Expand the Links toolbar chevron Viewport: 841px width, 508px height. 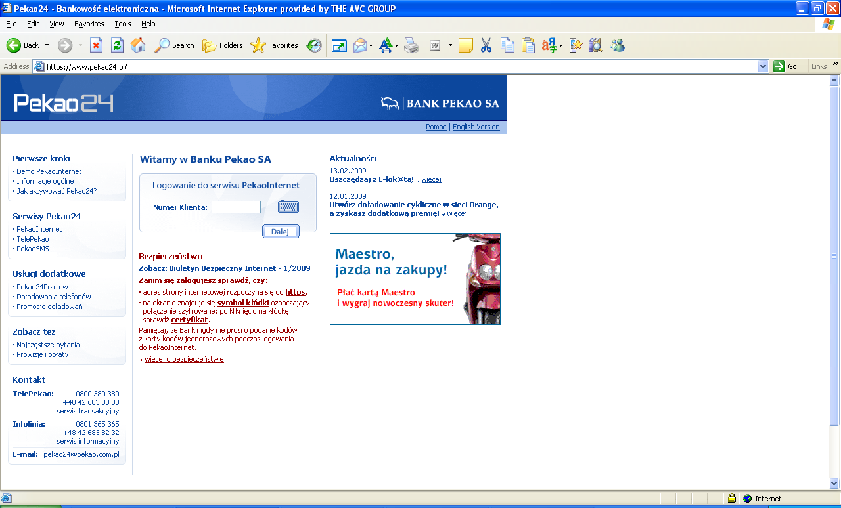coord(836,64)
